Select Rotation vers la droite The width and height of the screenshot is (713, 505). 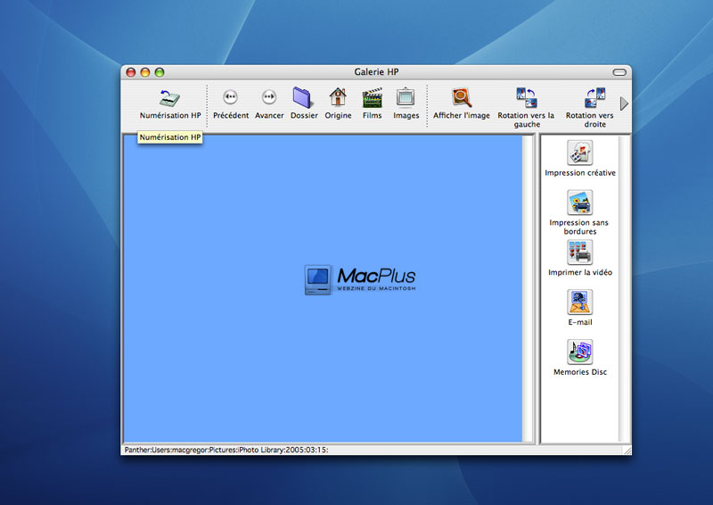pyautogui.click(x=590, y=108)
